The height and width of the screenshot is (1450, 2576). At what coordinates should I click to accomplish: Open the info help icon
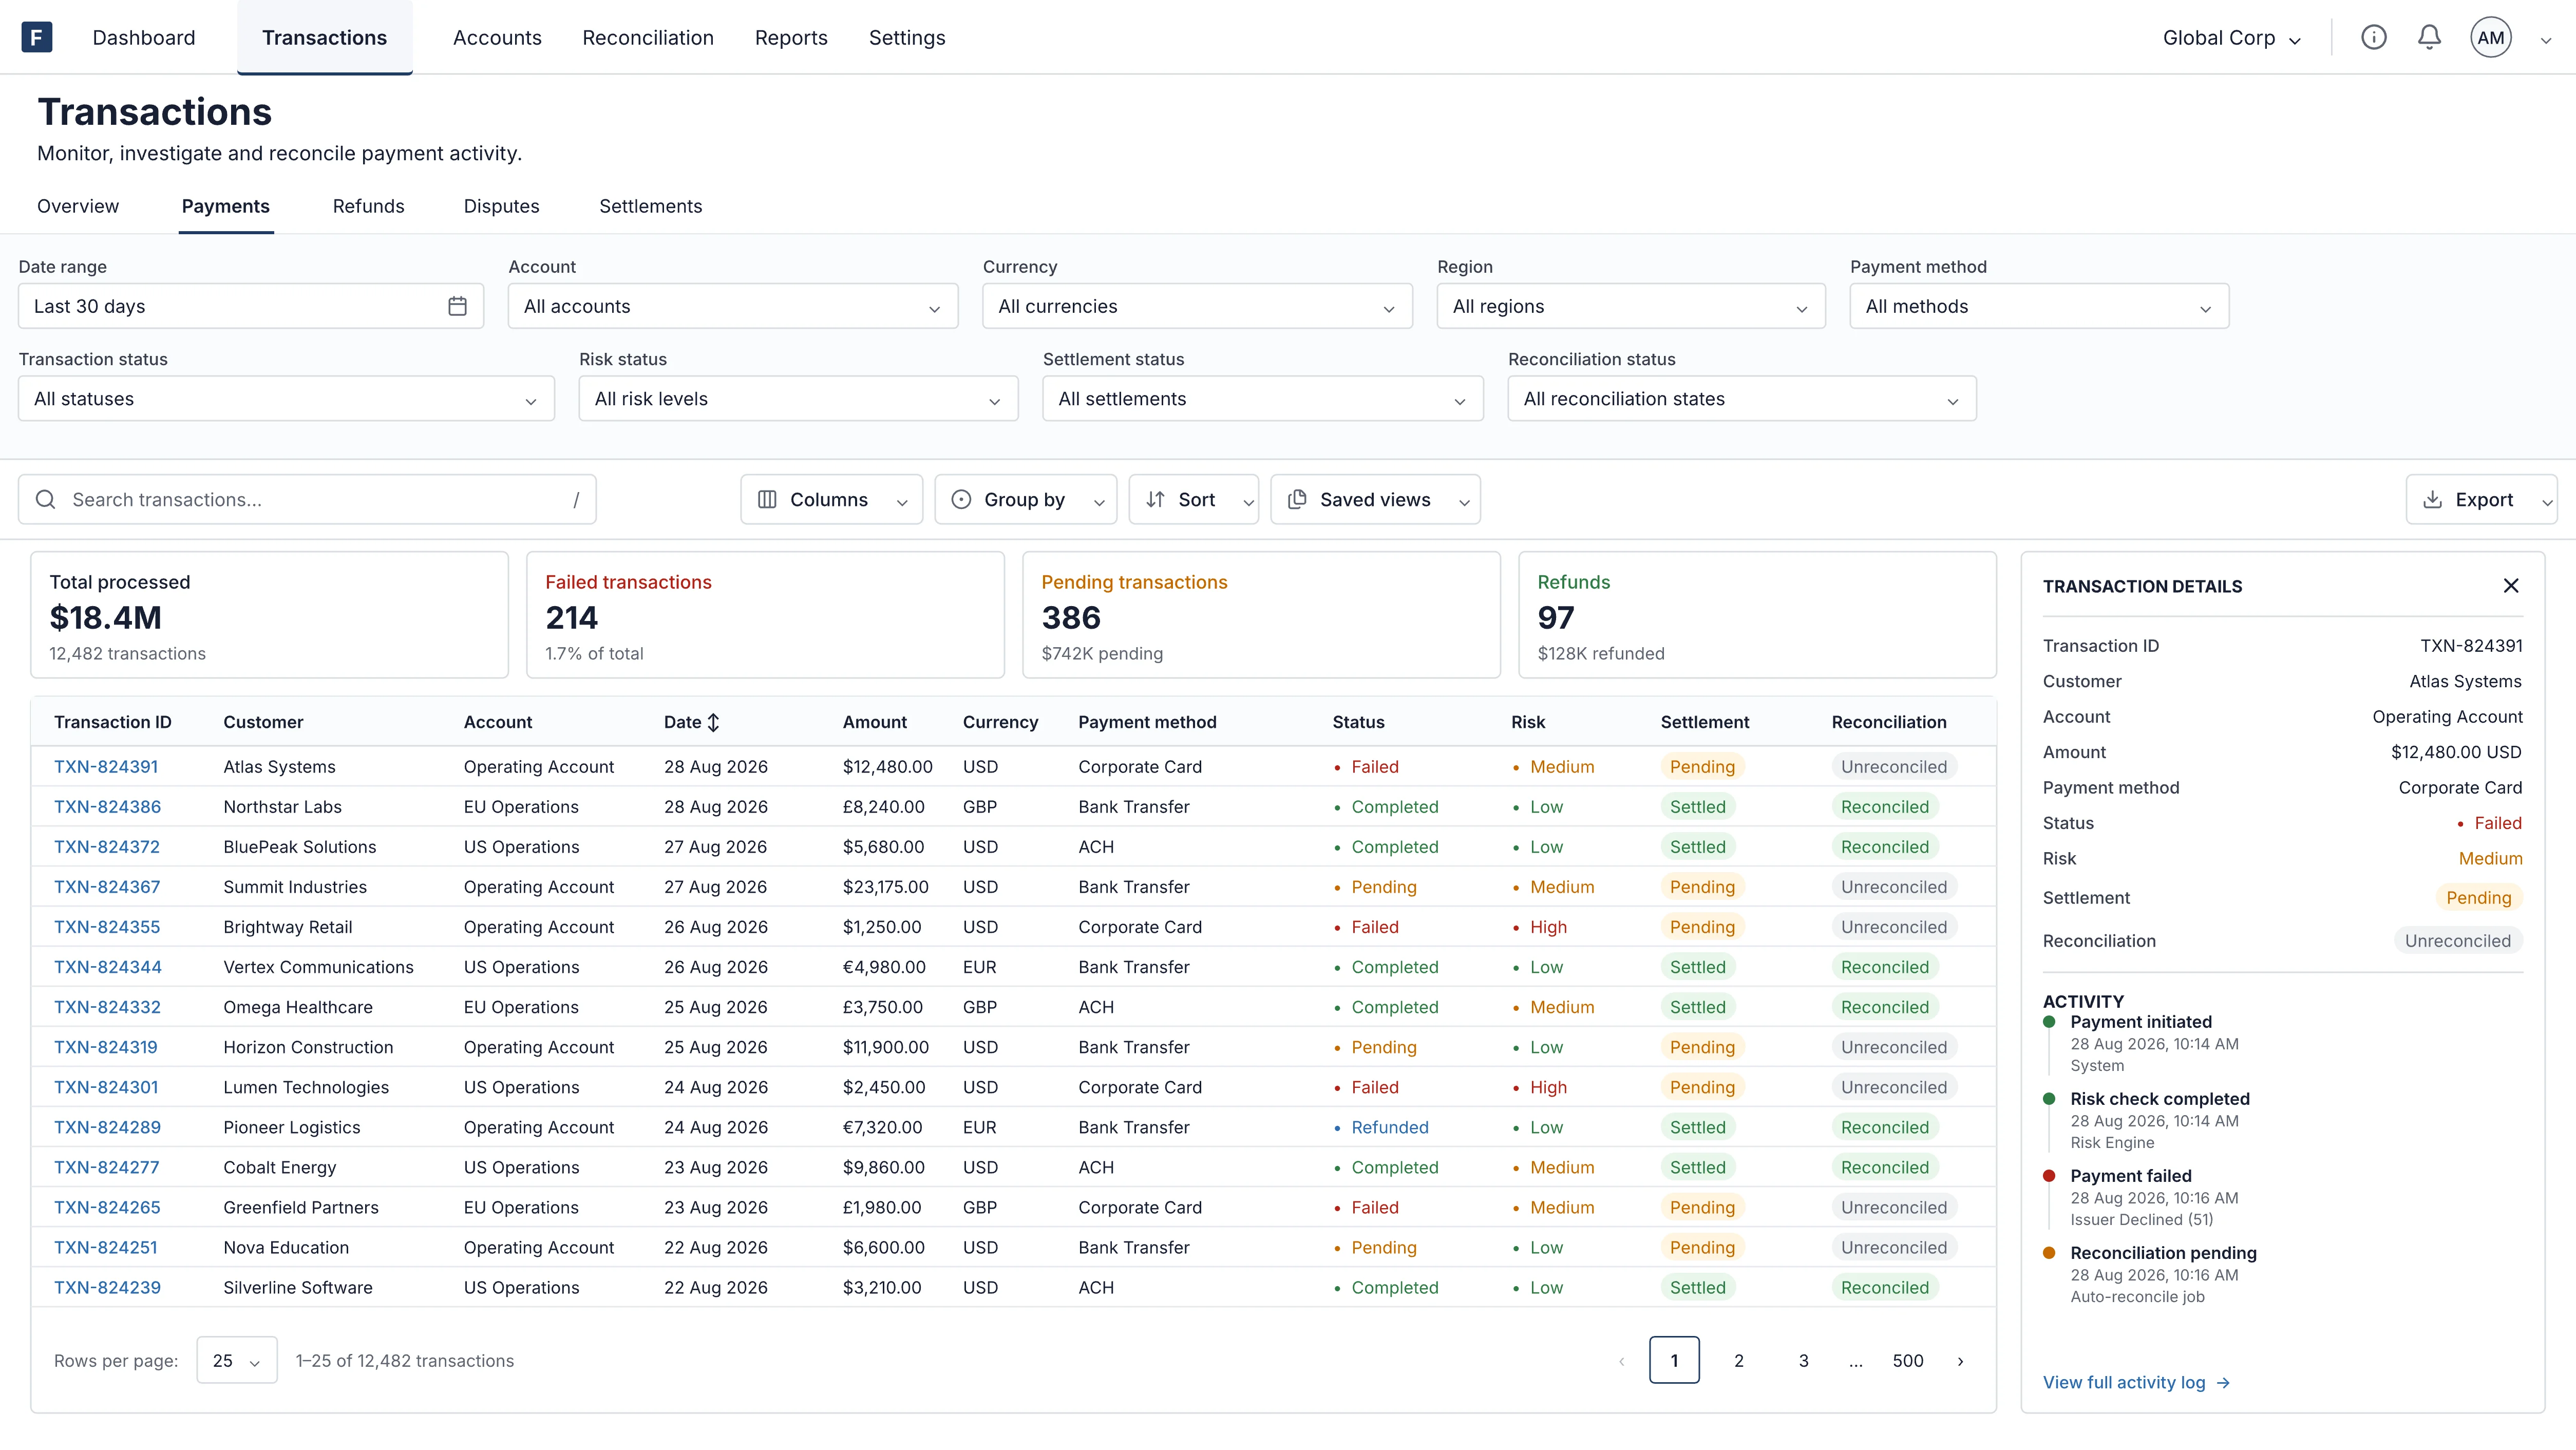pos(2373,37)
